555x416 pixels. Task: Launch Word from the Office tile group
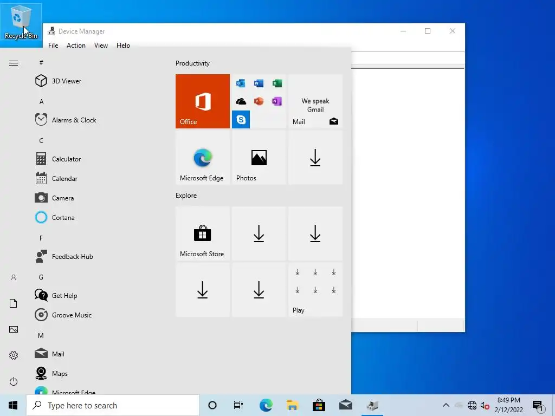[259, 83]
